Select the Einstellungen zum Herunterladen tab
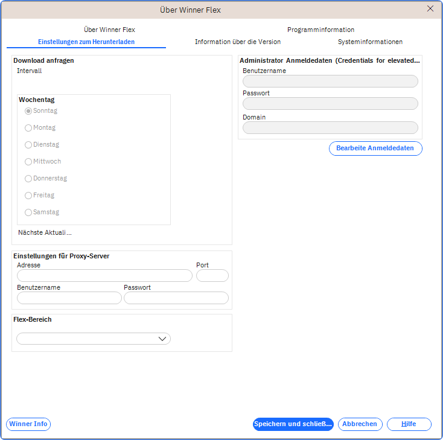443x440 pixels. [x=86, y=42]
